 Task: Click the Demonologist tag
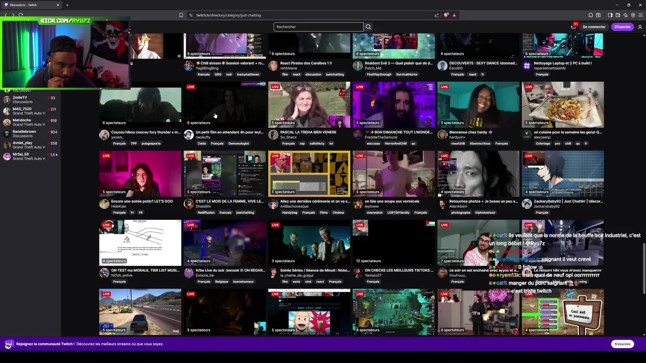[x=239, y=143]
